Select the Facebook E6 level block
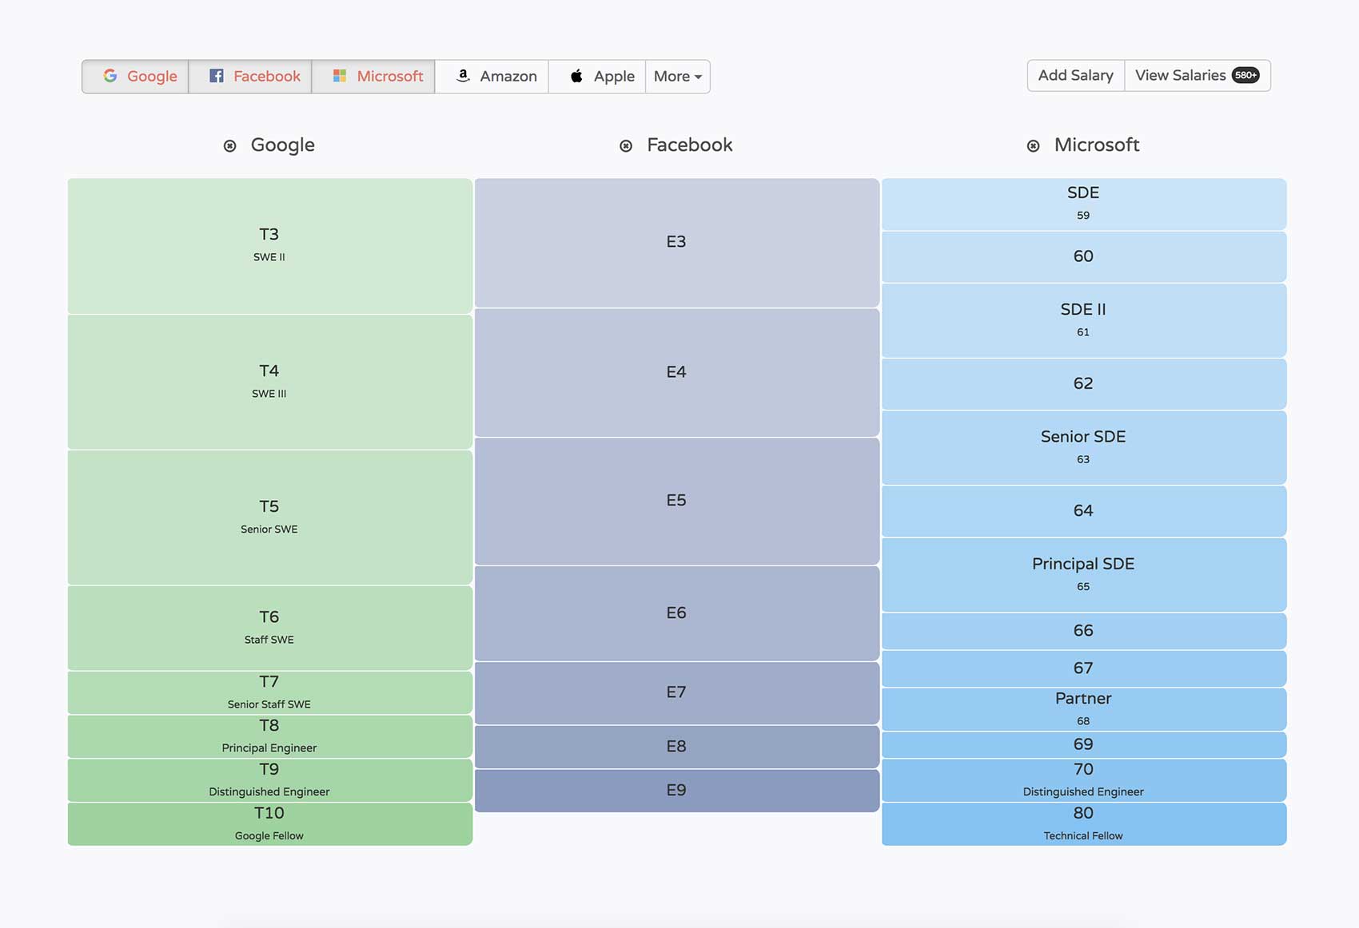This screenshot has height=928, width=1359. coord(677,613)
